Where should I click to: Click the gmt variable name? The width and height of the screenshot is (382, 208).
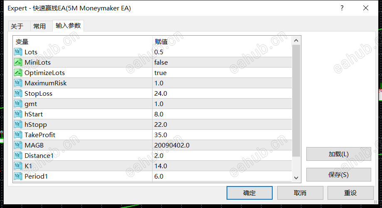pos(31,104)
